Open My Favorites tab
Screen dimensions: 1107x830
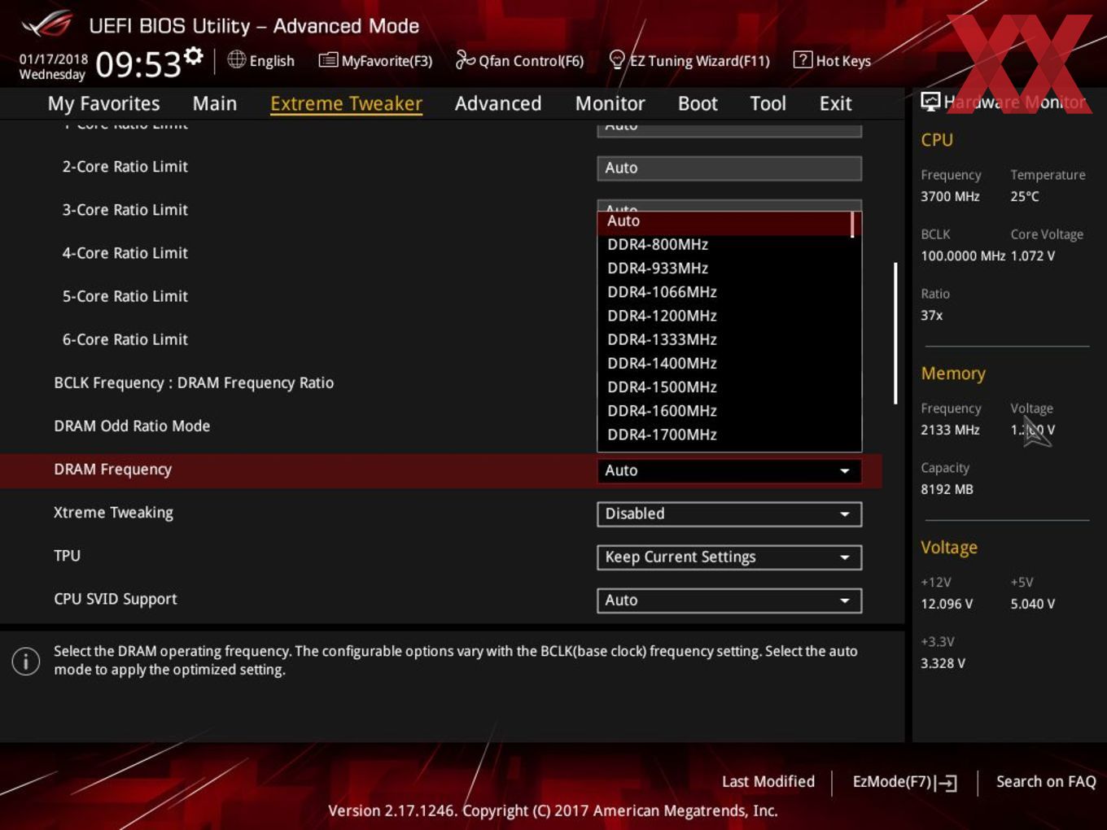click(103, 103)
